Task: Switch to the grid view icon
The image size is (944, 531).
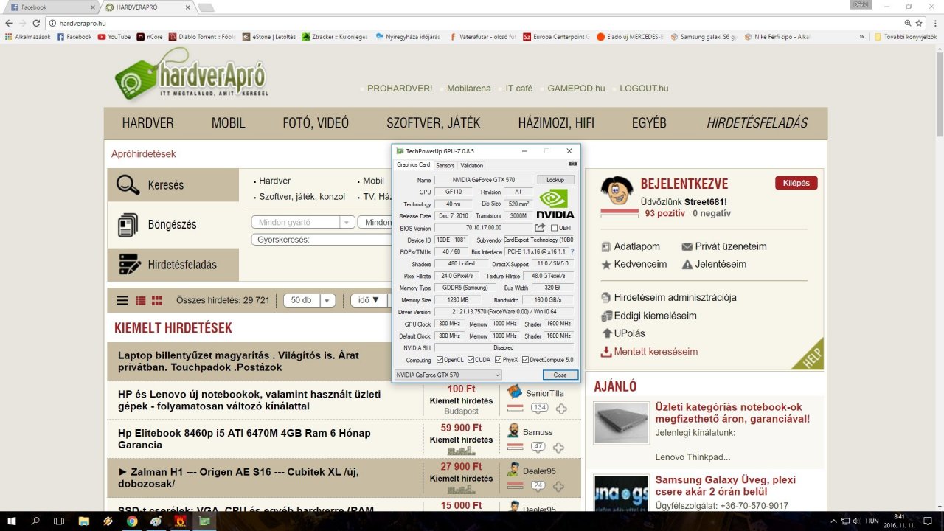Action: pos(157,300)
